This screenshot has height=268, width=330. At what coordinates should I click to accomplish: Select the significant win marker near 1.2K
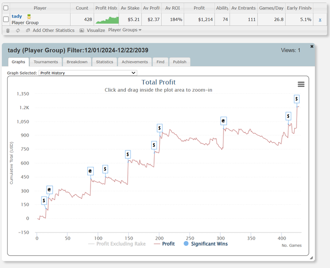click(x=297, y=99)
